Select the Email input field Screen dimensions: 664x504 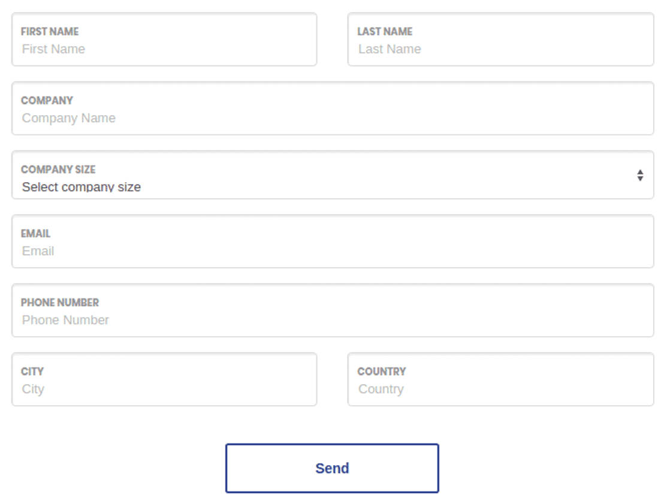point(332,251)
